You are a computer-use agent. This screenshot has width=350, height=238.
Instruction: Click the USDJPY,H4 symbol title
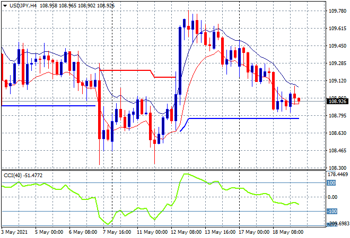[x=23, y=6]
